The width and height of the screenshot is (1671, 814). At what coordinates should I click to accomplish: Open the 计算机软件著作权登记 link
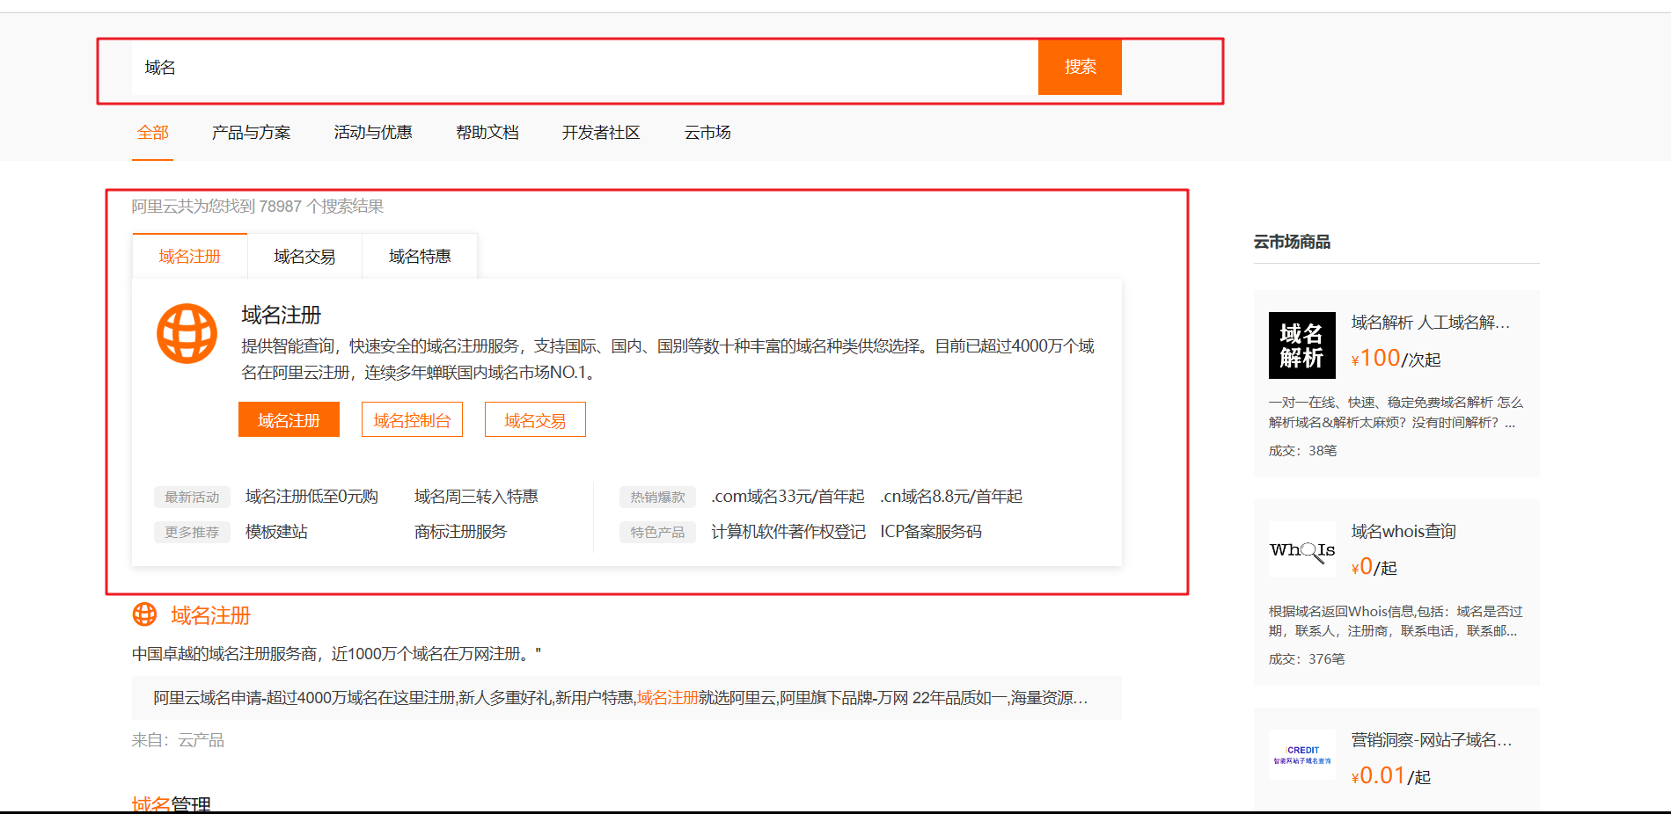point(788,532)
